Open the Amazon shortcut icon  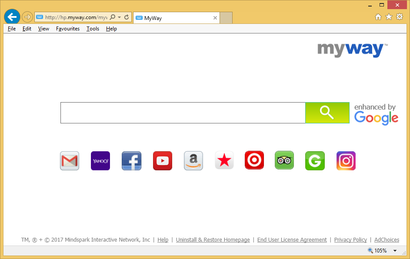pyautogui.click(x=193, y=161)
